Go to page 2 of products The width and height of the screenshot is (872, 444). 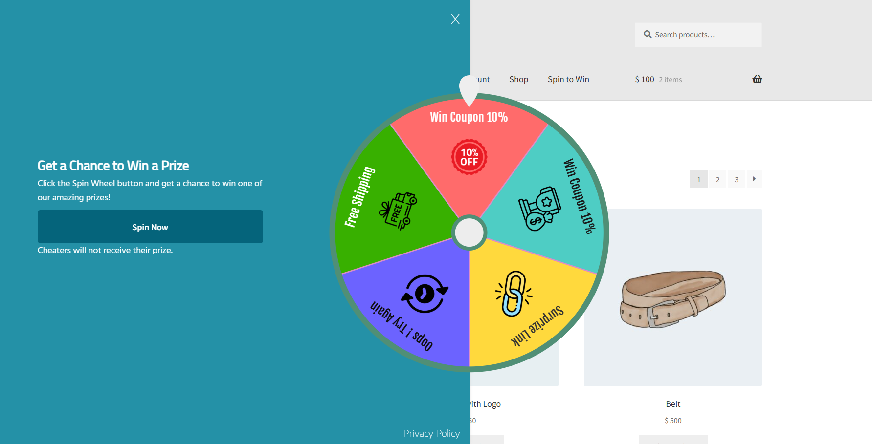tap(717, 180)
